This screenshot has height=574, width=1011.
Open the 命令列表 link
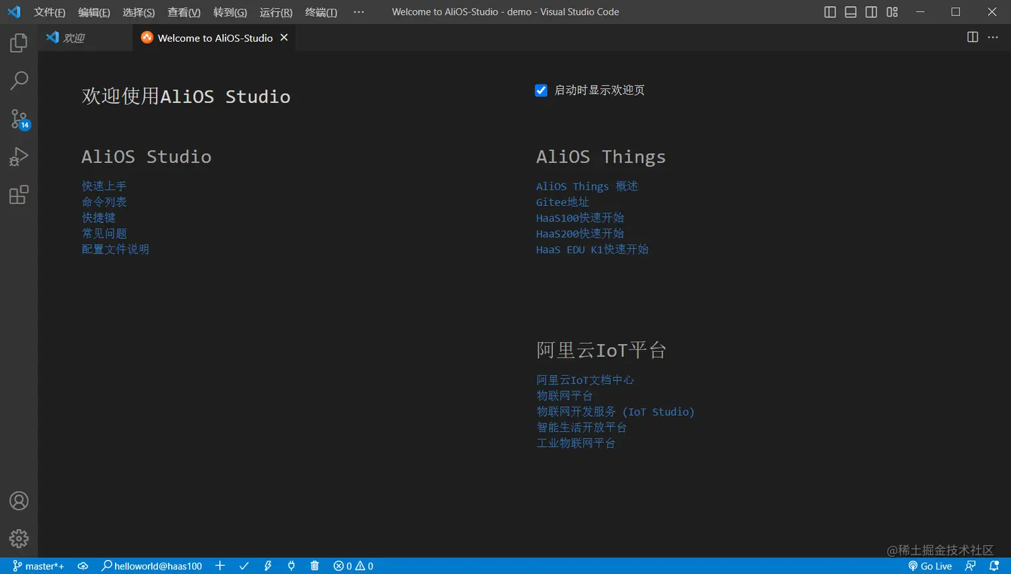(x=104, y=202)
